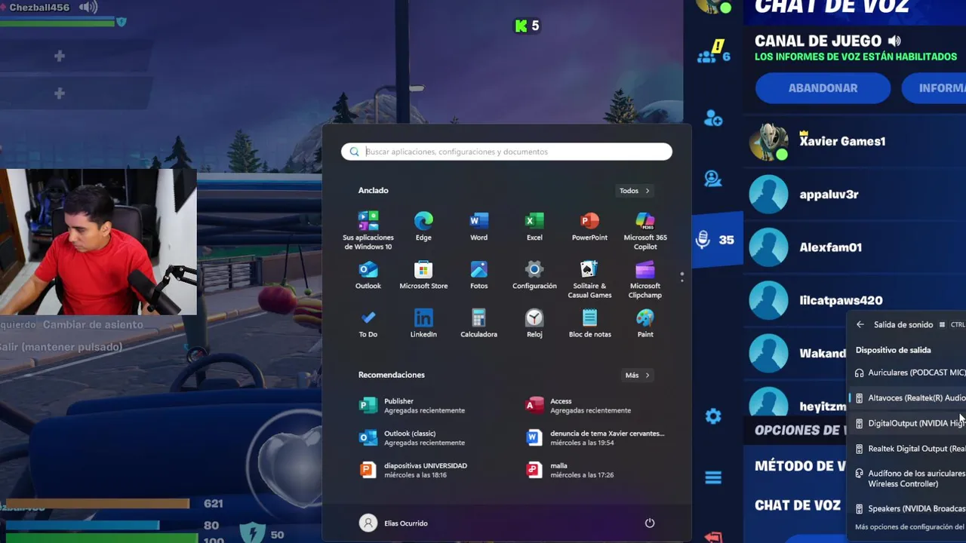Viewport: 966px width, 543px height.
Task: Open Calculadora app
Action: click(478, 324)
